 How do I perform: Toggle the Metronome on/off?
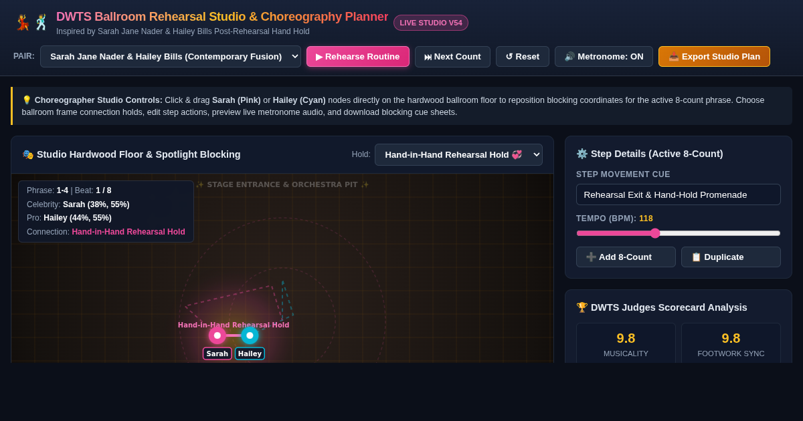tap(604, 56)
